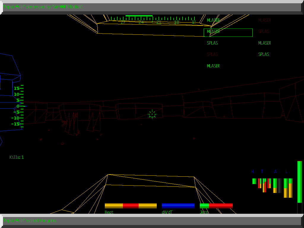Click the Heat gauge label
Screen dimensions: 304x228
point(109,212)
